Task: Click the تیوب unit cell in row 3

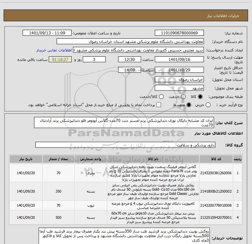Action: pos(91,205)
